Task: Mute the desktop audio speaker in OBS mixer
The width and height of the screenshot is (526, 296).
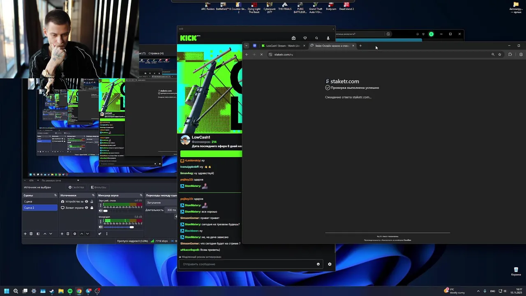Action: coord(101,211)
